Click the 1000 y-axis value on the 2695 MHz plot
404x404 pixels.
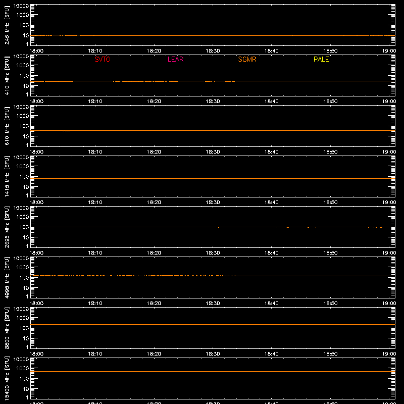click(23, 217)
